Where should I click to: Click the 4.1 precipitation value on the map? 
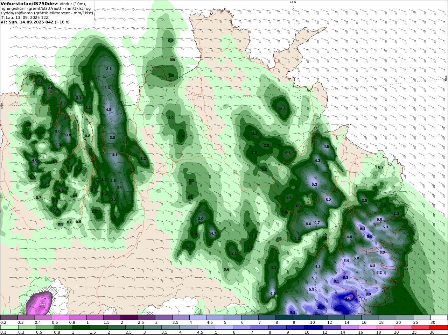(115, 155)
